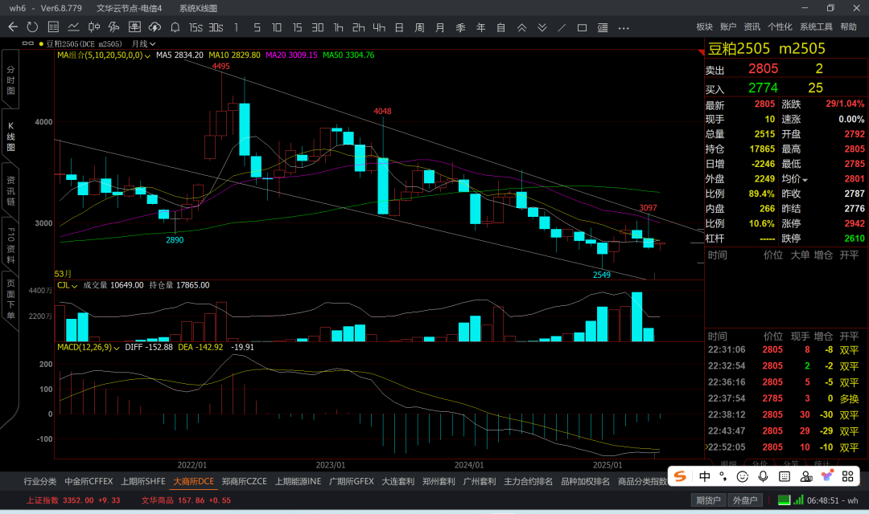Open the 系统工具 menu
This screenshot has height=514, width=869.
pyautogui.click(x=816, y=27)
